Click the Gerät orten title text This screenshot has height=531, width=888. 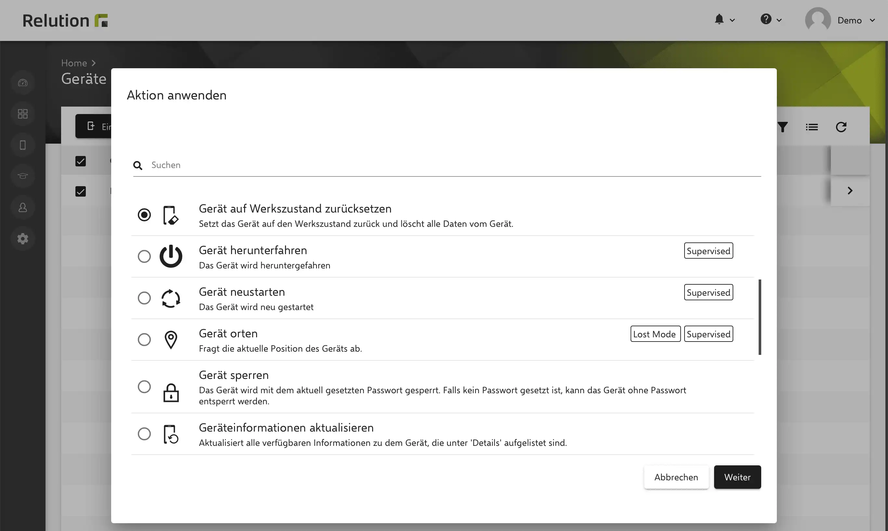coord(228,333)
